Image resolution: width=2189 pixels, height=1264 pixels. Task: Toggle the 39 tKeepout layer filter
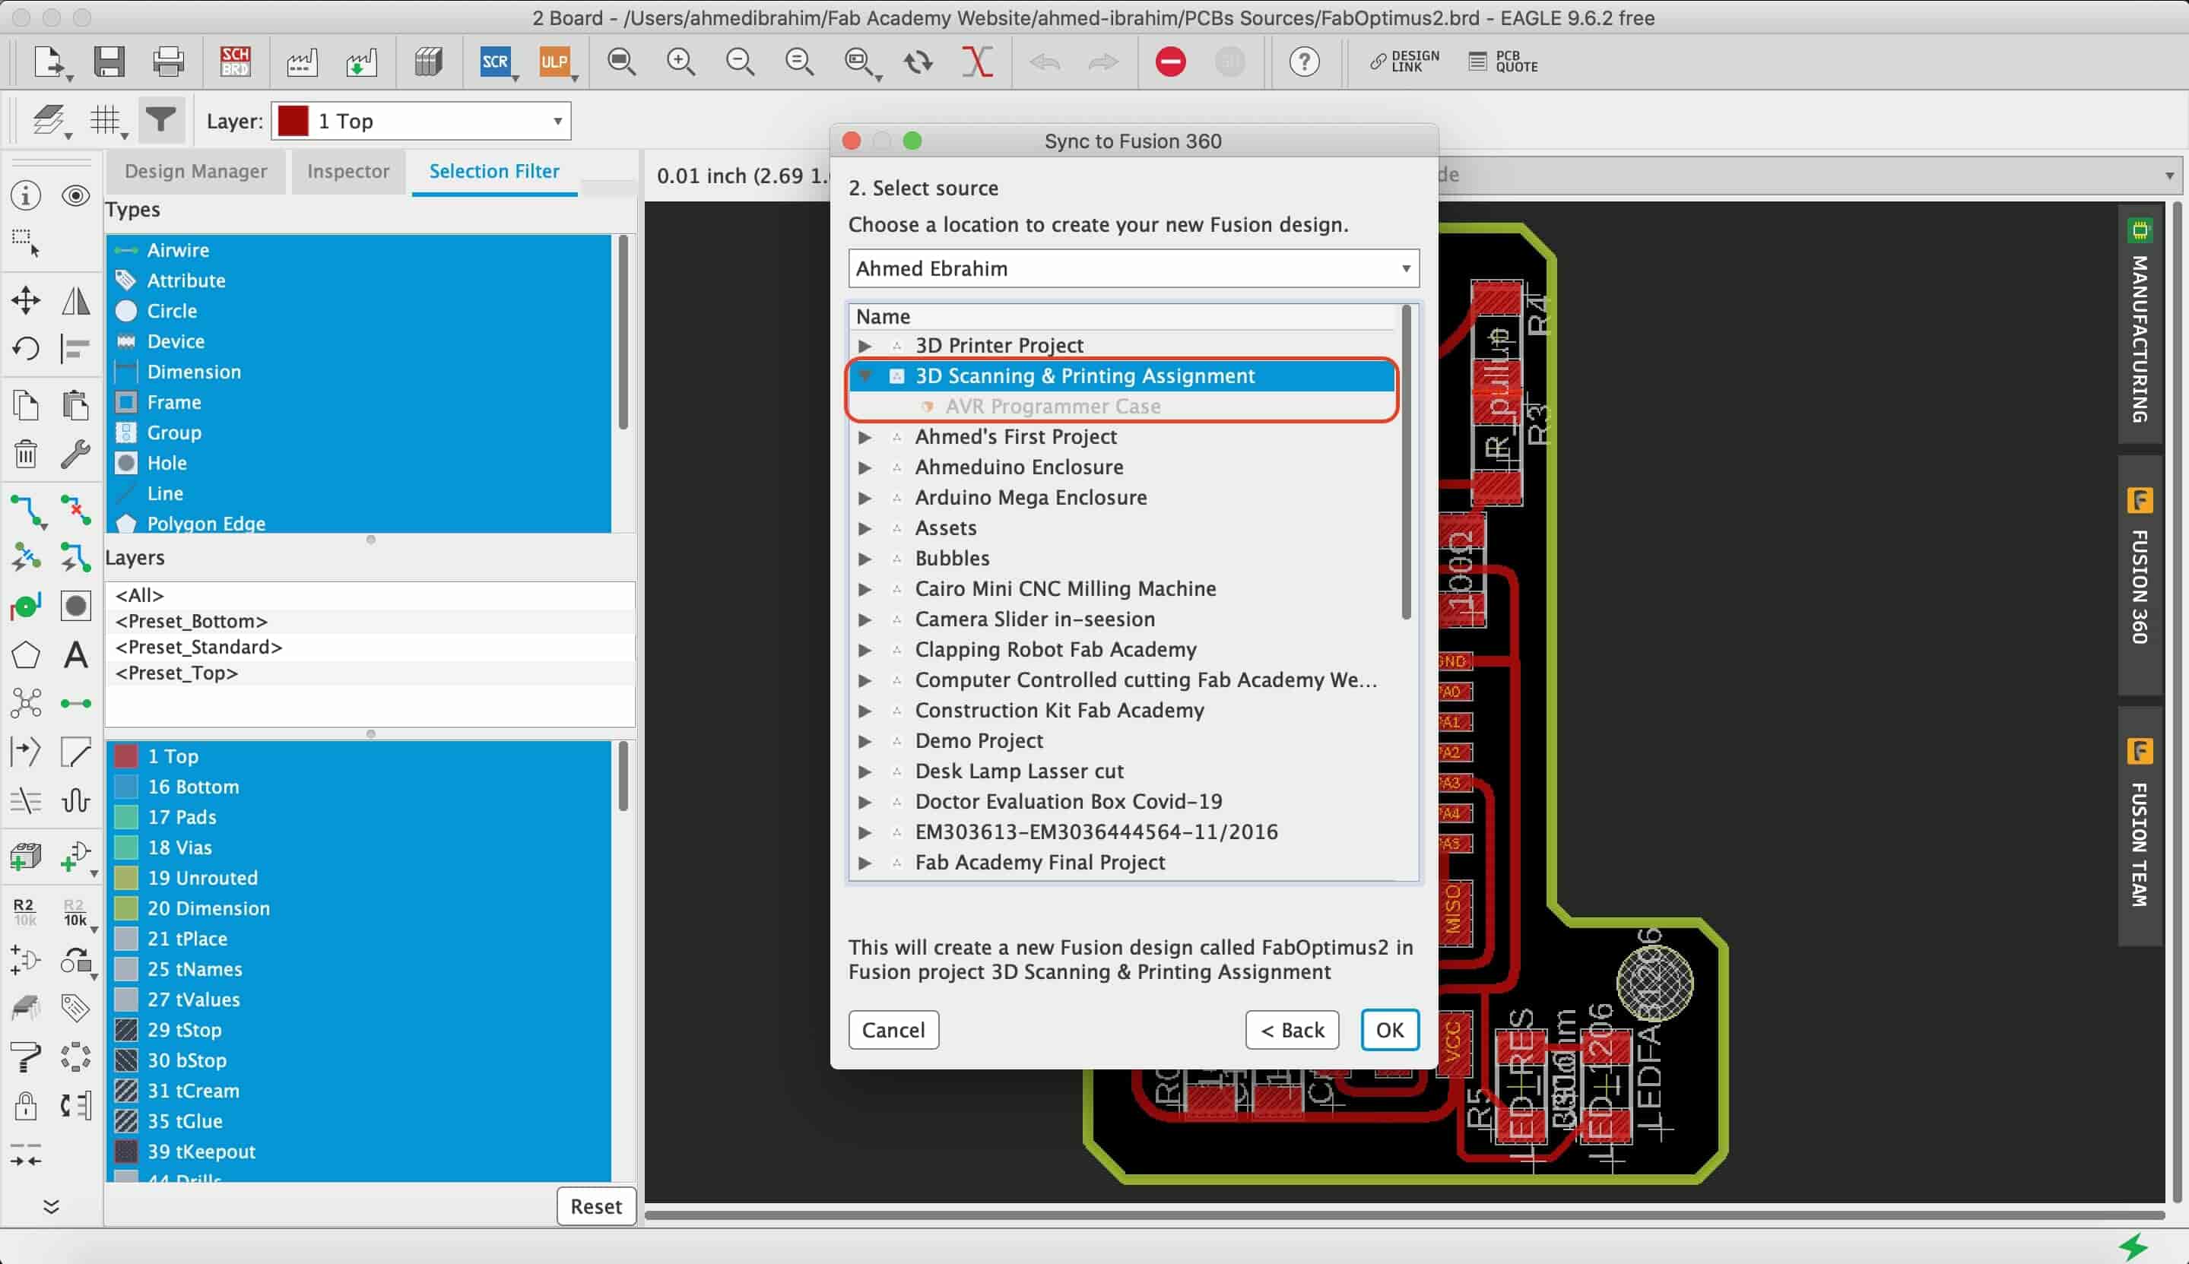pos(359,1152)
